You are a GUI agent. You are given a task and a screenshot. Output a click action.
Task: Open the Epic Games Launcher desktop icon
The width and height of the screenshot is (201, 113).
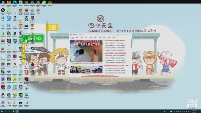pyautogui.click(x=32, y=18)
